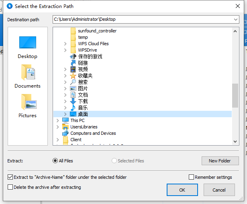Click the Pictures shortcut icon in left panel

point(29,102)
